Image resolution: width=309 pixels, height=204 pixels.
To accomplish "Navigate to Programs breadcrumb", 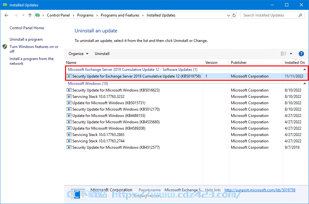I will pyautogui.click(x=85, y=15).
